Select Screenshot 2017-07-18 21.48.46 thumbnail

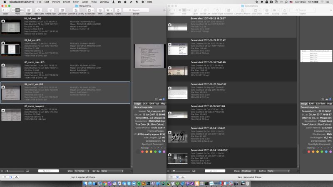(178, 71)
